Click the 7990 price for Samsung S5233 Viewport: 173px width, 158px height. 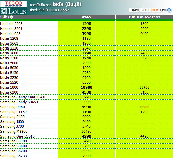tap(86, 156)
